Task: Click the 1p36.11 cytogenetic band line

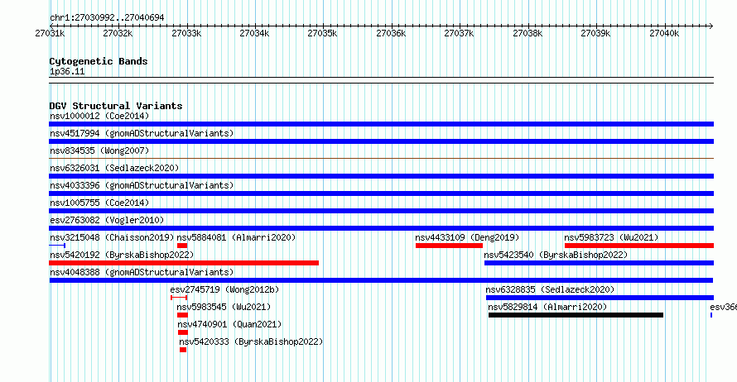Action: tap(381, 80)
